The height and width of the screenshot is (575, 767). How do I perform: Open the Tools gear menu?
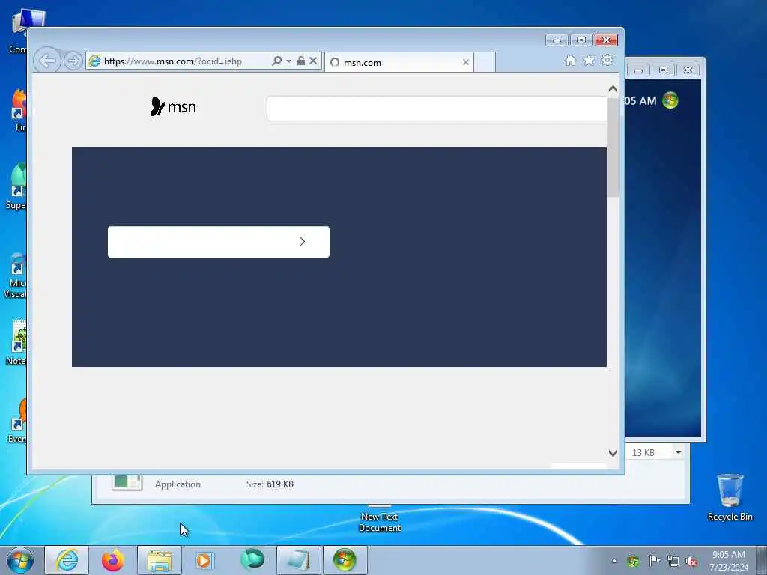[607, 60]
